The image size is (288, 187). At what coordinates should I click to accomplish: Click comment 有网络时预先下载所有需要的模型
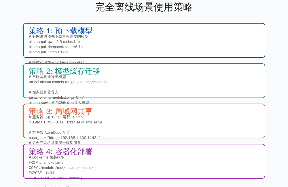58,37
